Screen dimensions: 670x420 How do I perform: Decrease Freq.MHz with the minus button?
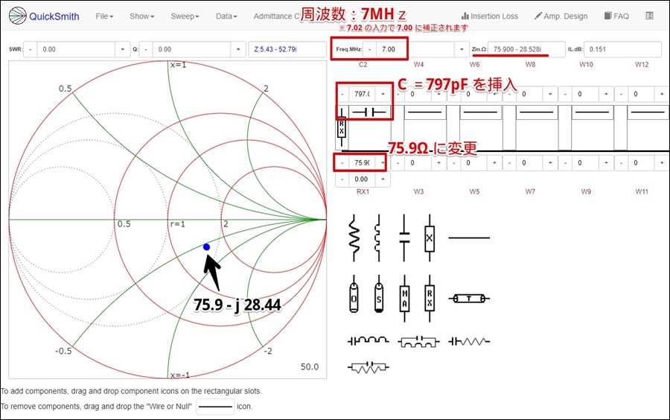369,49
